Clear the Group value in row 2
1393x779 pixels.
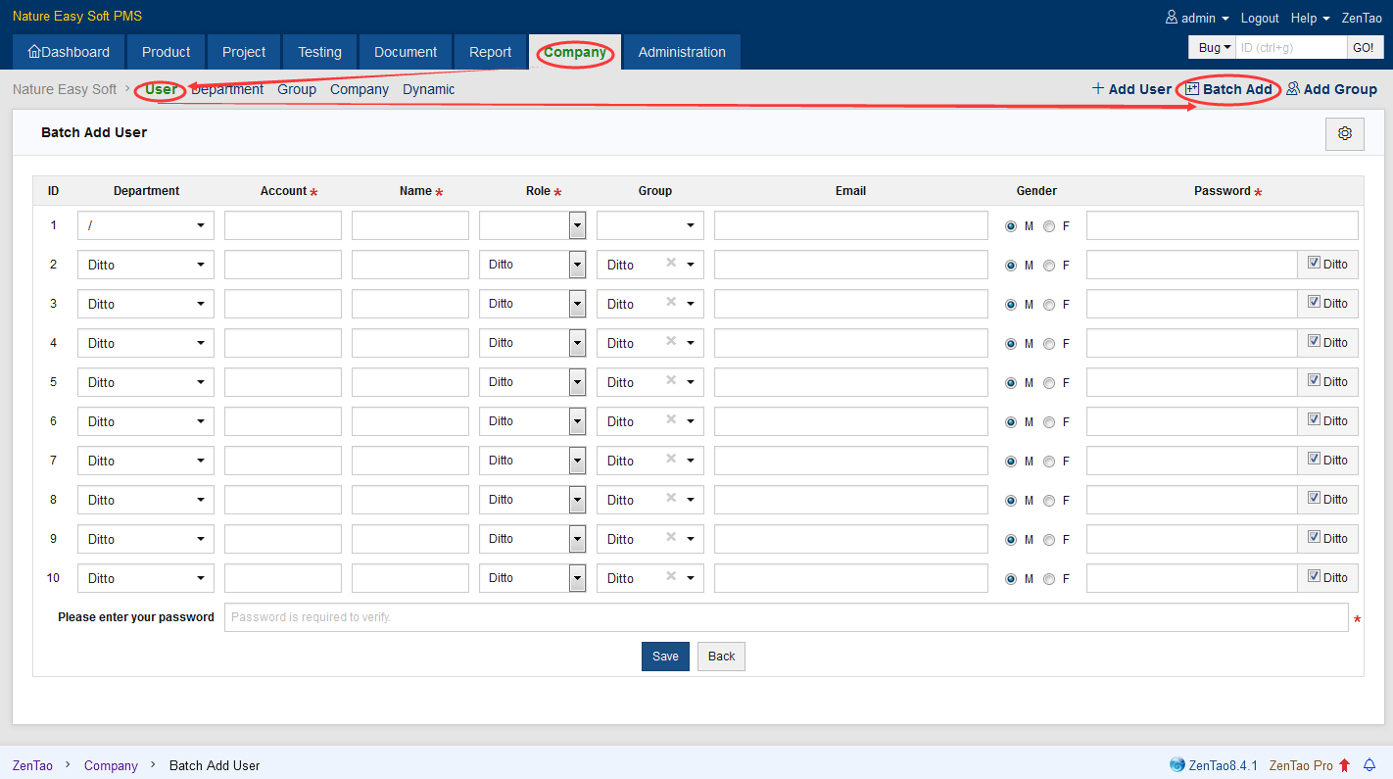[671, 263]
